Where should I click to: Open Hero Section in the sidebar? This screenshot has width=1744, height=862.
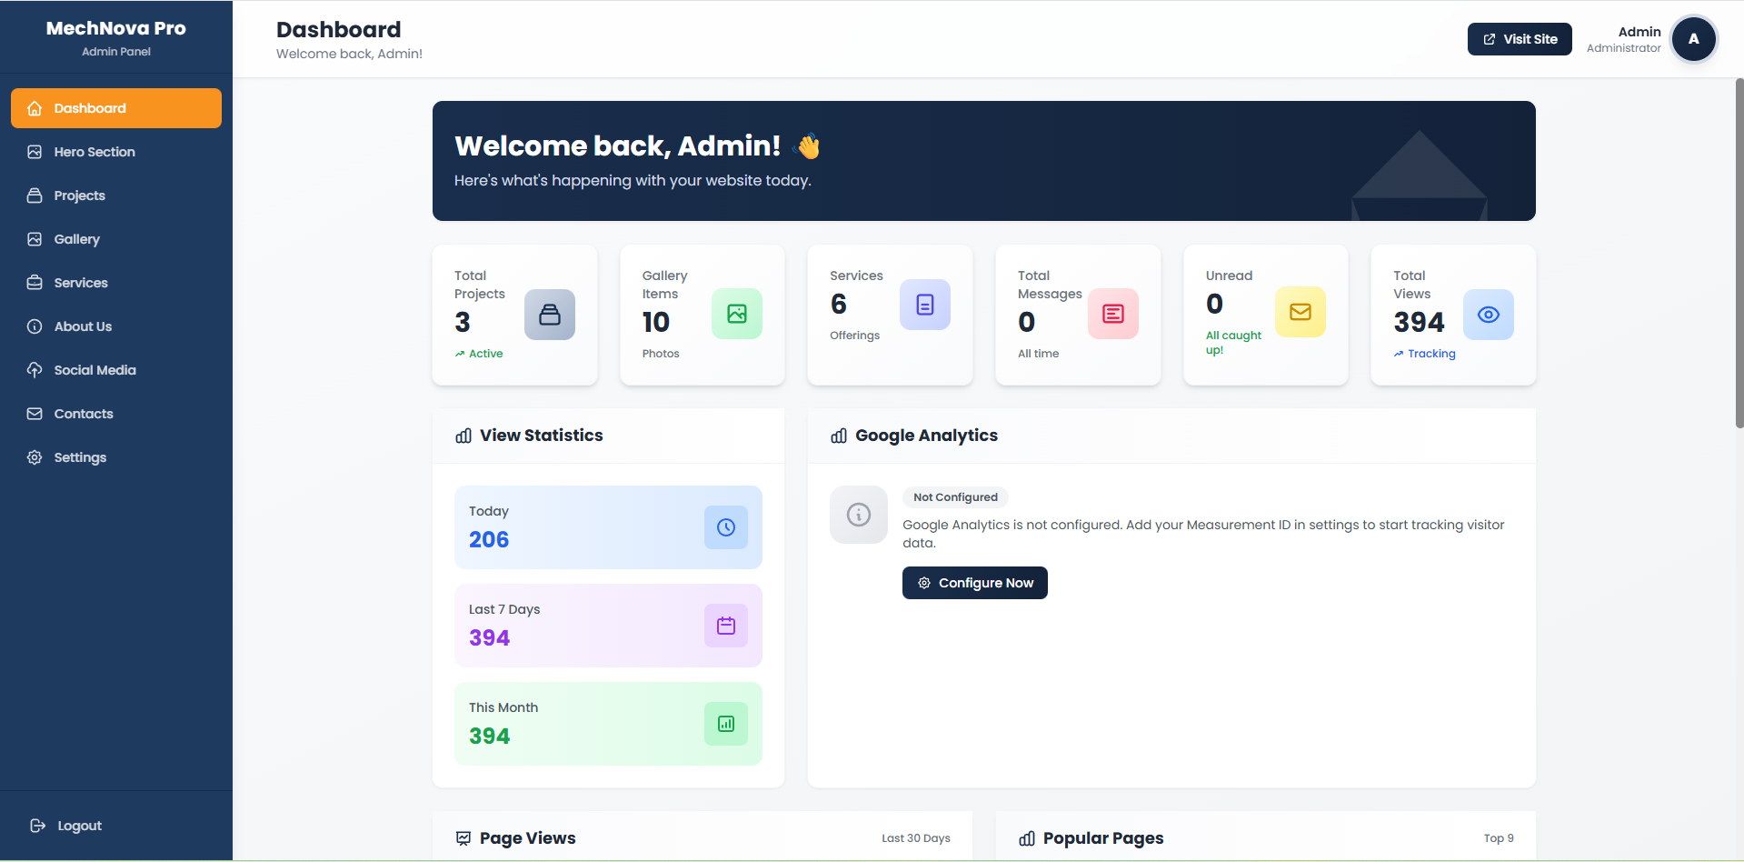(95, 152)
